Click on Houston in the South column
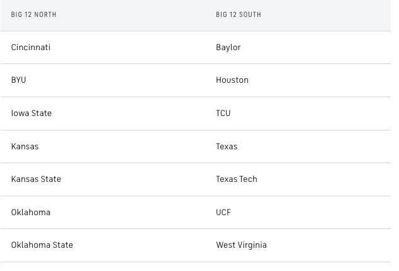 pos(232,80)
